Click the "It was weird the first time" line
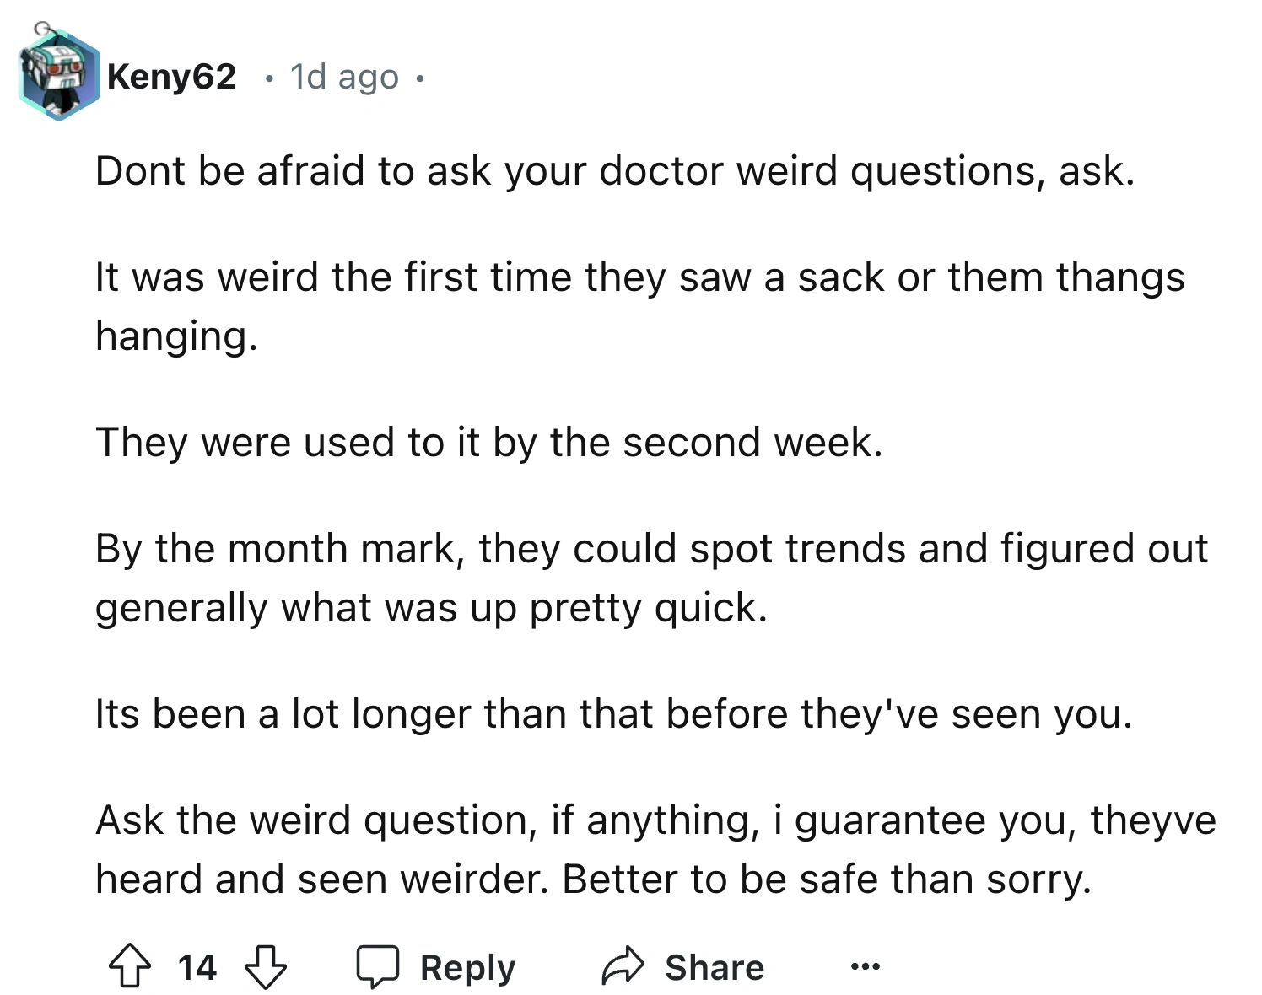Screen dimensions: 1262x995 pyautogui.click(x=639, y=277)
